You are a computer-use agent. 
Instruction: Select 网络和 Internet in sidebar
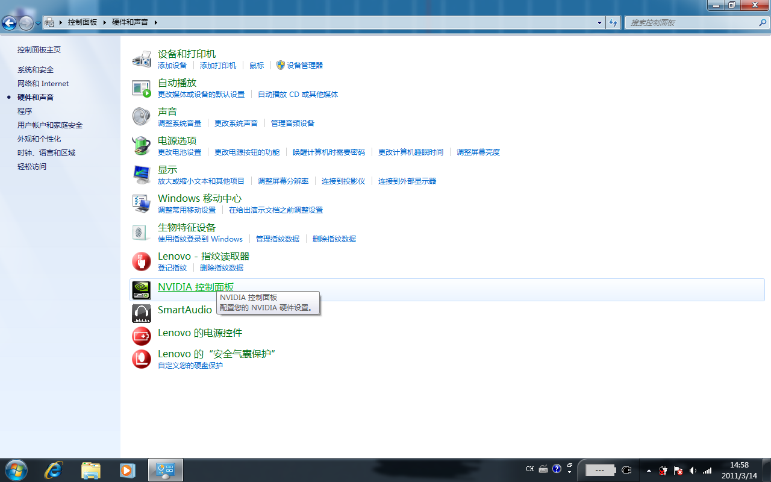coord(43,84)
